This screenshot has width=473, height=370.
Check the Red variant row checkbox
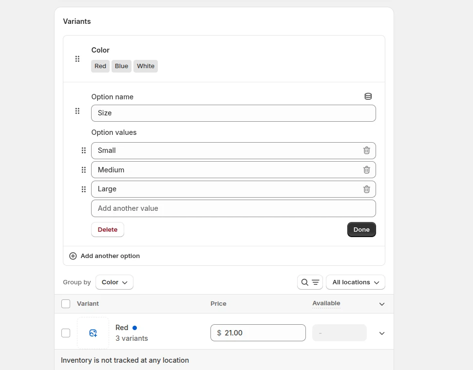(x=66, y=333)
